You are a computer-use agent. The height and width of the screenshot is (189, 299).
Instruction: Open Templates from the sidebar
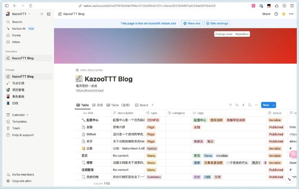(28, 122)
